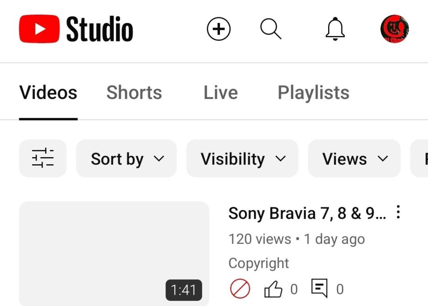Switch to the Shorts tab
Screen dimensions: 428x306
click(x=134, y=93)
